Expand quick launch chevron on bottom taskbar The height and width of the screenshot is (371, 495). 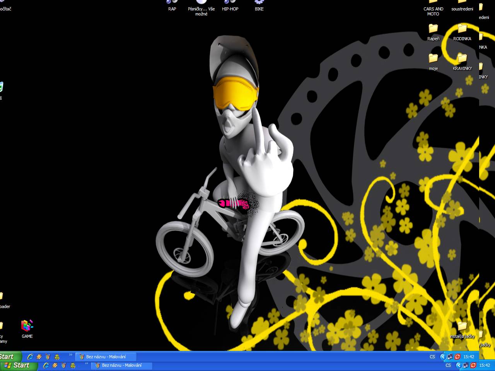click(87, 364)
